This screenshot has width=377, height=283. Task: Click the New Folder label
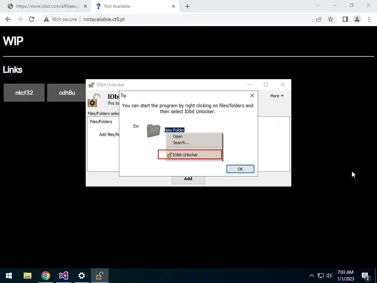coord(174,130)
